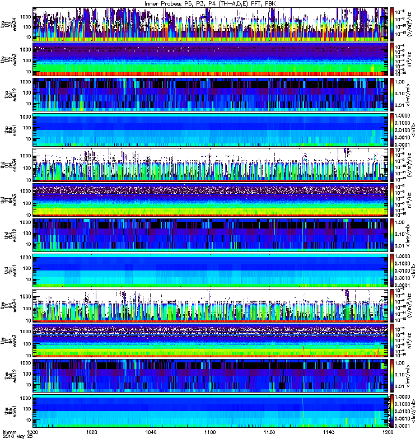Click the 1200 time tick label
The width and height of the screenshot is (420, 448).
click(388, 432)
